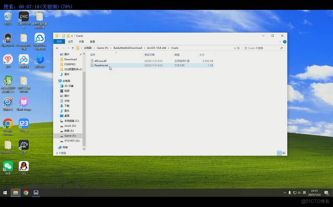This screenshot has height=207, width=333.
Task: Switch to the 查看 ribbon tab
Action: [x=92, y=42]
